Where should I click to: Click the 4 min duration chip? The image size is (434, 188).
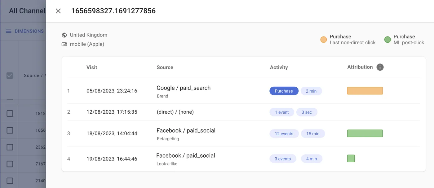(312, 159)
